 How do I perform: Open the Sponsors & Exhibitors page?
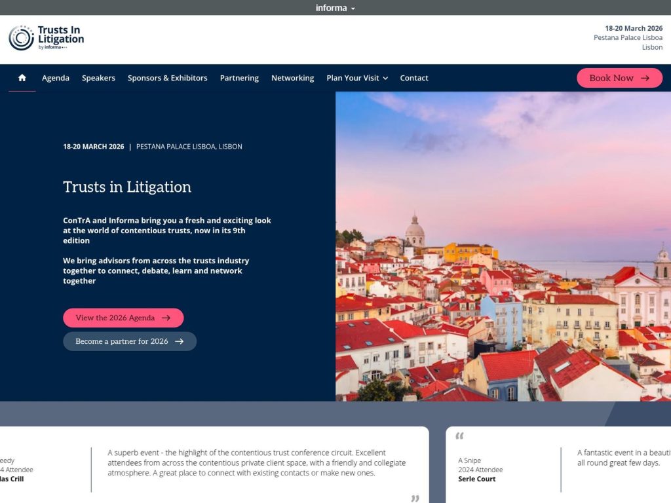[166, 77]
